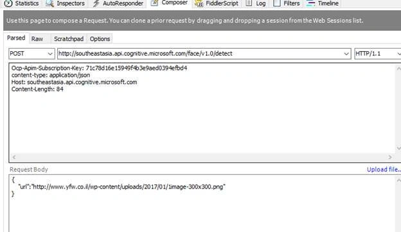This screenshot has height=232, width=401.
Task: Click the FiddlerScript JS icon
Action: coord(199,4)
